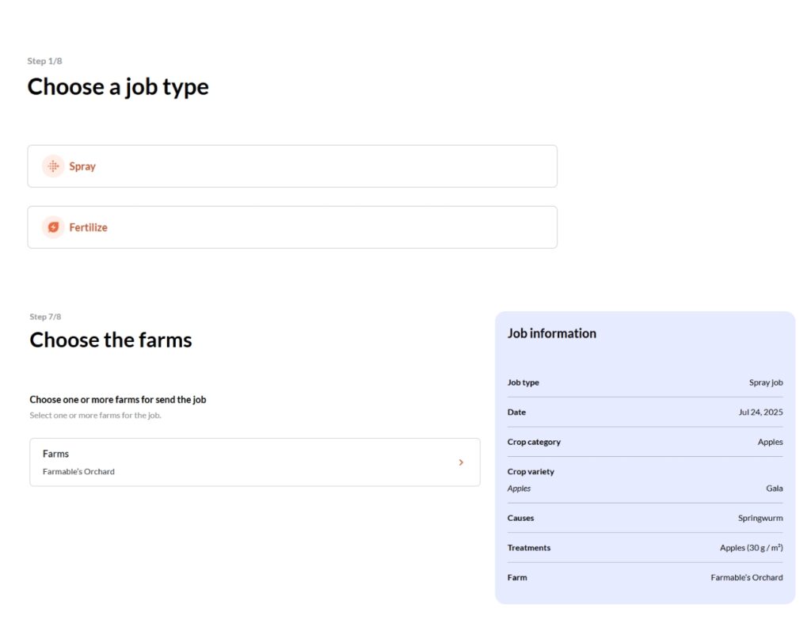Click the Job type row label
The height and width of the screenshot is (635, 811).
coord(523,382)
